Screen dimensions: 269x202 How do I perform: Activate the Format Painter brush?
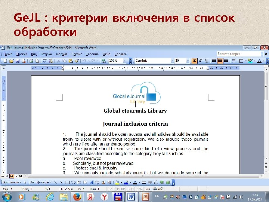pyautogui.click(x=77, y=61)
